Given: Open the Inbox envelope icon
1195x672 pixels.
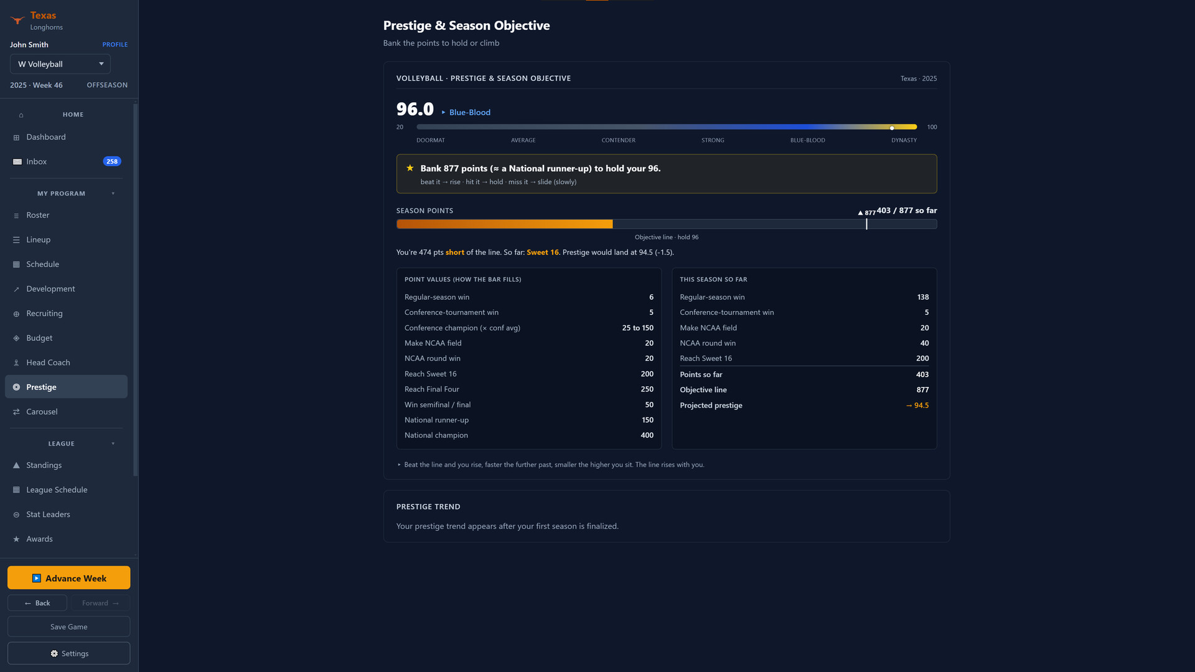Looking at the screenshot, I should tap(17, 162).
